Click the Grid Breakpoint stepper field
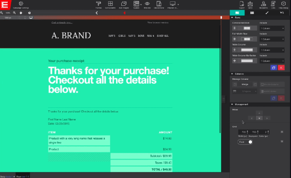Screen dimensions: 291x178 pos(254,132)
